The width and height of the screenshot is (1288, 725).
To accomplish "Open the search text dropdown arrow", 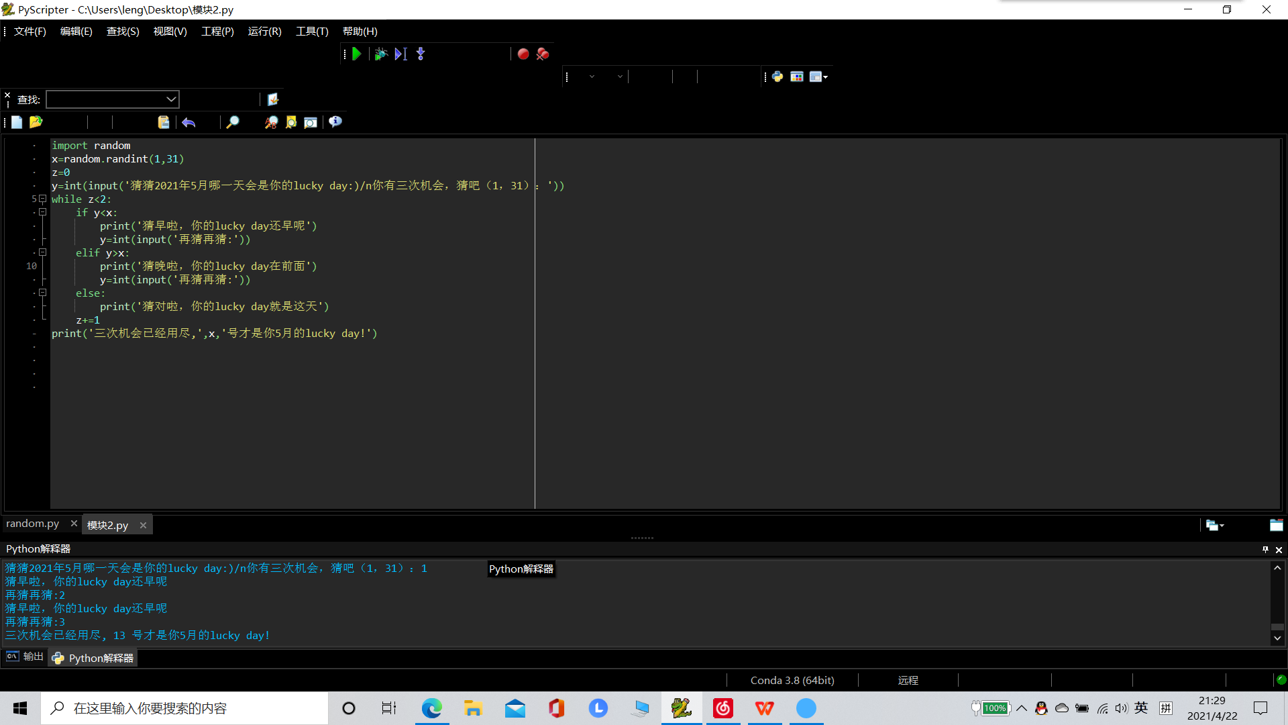I will (x=171, y=99).
